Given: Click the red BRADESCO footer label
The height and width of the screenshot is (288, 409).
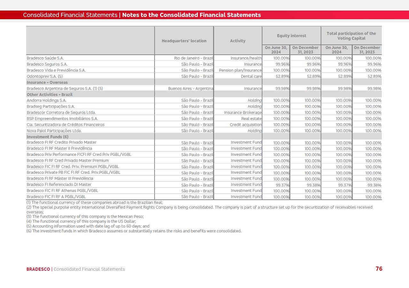Looking at the screenshot, I should pyautogui.click(x=38, y=269).
